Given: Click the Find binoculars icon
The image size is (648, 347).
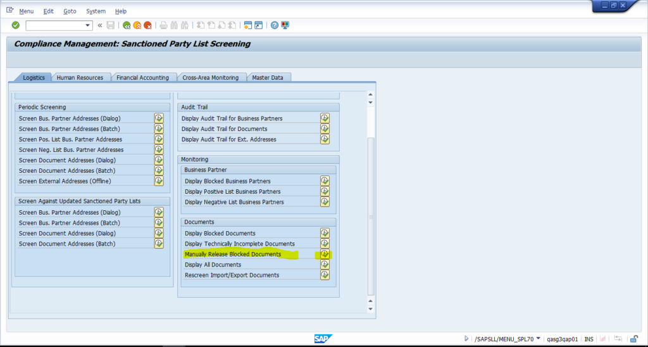Looking at the screenshot, I should click(175, 25).
